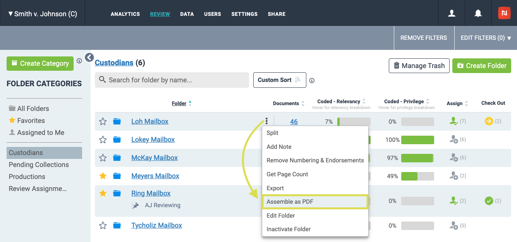Click Assign icon for McKay Mailbox

454,158
